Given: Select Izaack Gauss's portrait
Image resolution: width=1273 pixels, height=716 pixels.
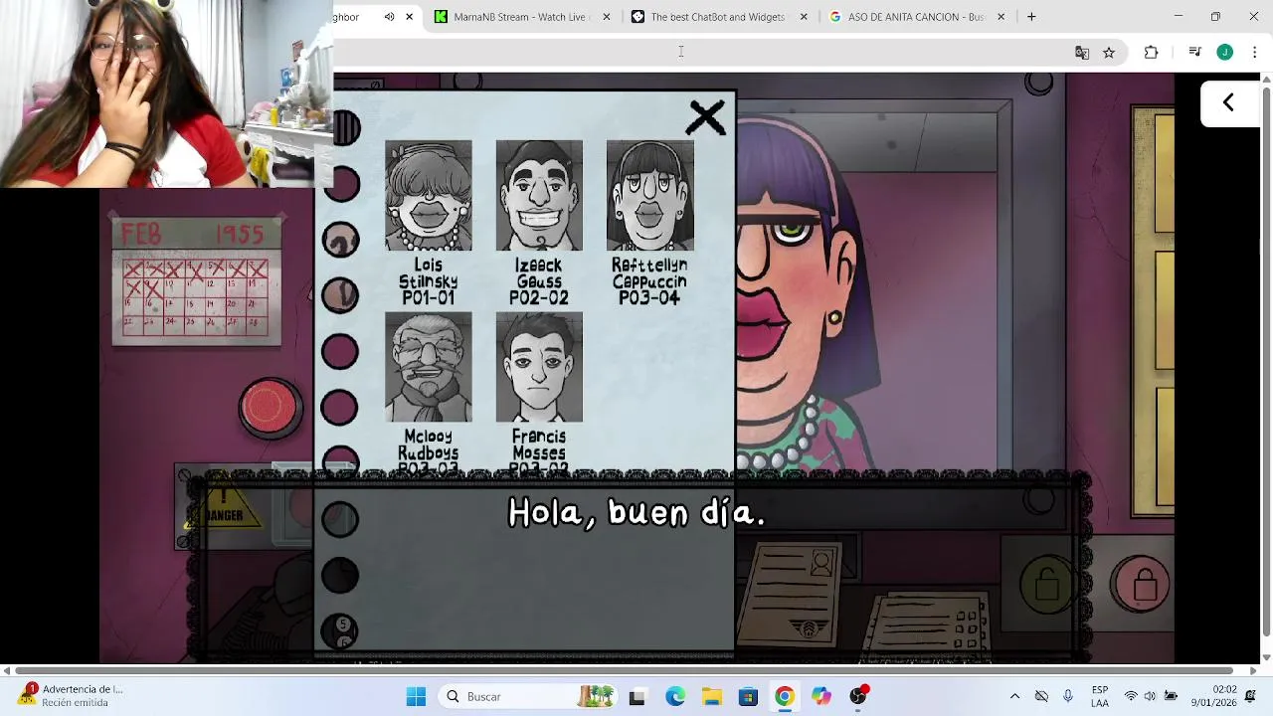Looking at the screenshot, I should tap(539, 196).
